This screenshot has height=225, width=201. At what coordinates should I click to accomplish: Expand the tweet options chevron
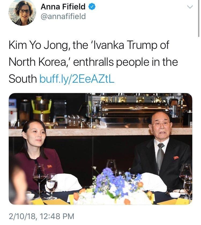click(190, 7)
